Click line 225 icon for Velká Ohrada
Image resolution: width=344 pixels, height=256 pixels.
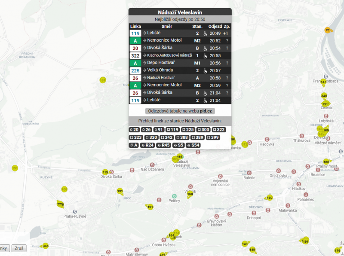[135, 70]
